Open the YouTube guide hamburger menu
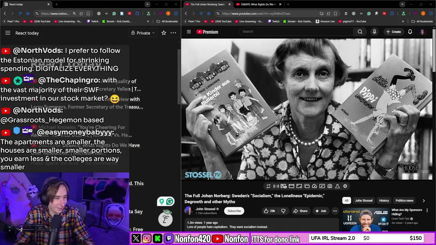Screen dimensions: 436x245 (189, 32)
